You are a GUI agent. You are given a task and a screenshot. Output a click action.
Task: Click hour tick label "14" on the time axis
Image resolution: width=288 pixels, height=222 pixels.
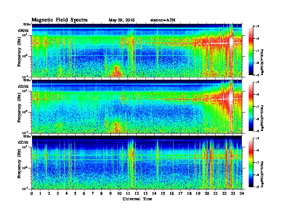tap(154, 193)
